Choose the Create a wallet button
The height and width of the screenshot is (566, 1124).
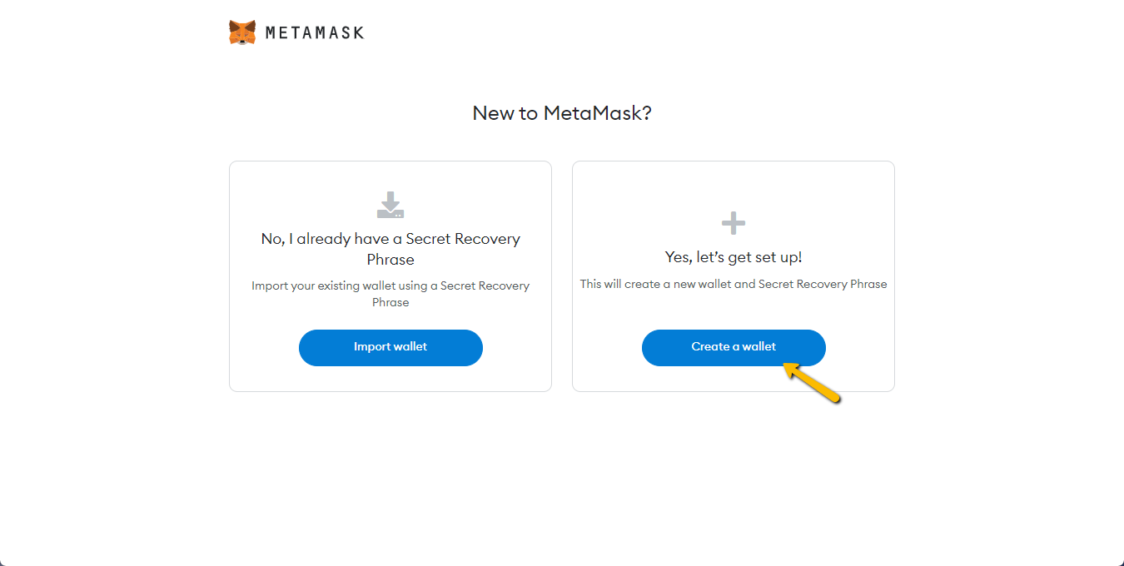pos(734,347)
